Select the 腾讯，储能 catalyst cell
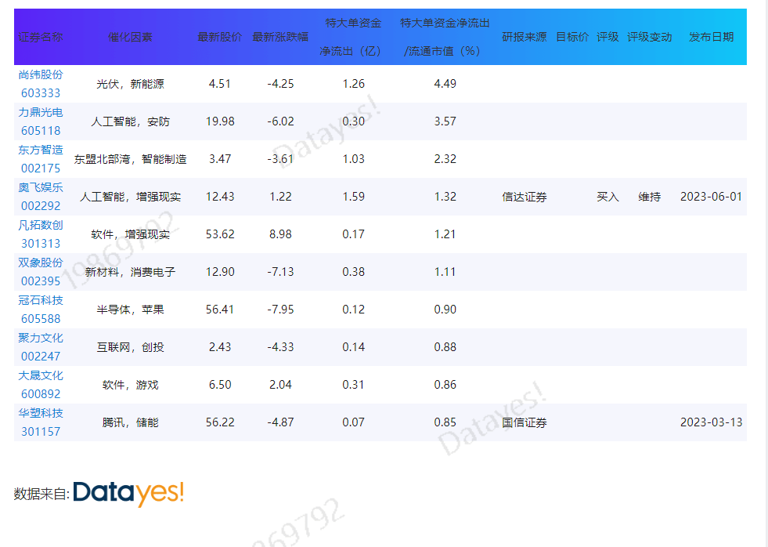The image size is (768, 547). point(130,422)
